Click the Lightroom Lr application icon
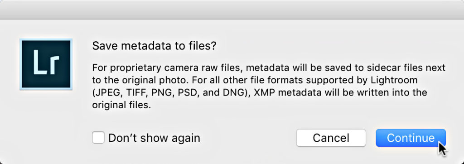 [x=46, y=64]
